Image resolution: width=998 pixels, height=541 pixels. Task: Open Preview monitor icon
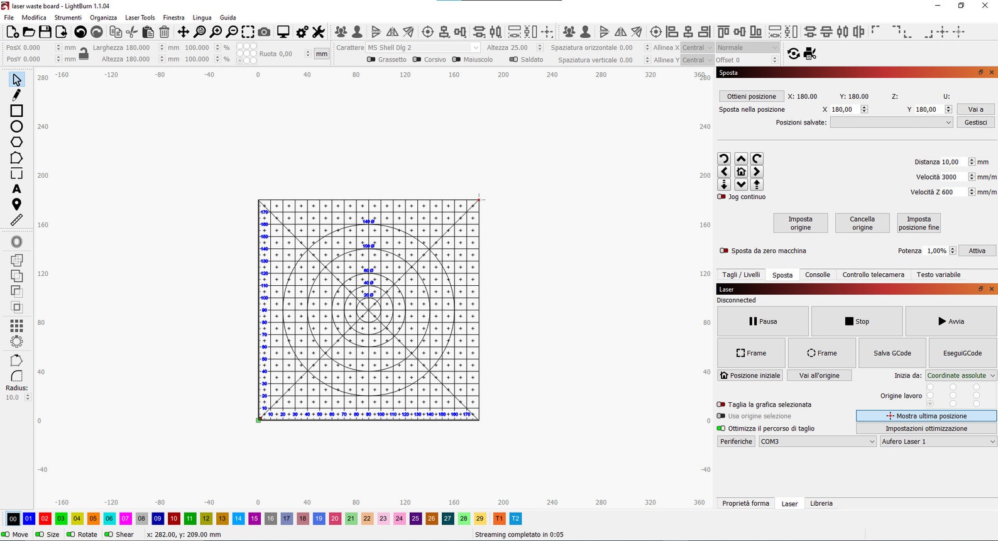[283, 32]
